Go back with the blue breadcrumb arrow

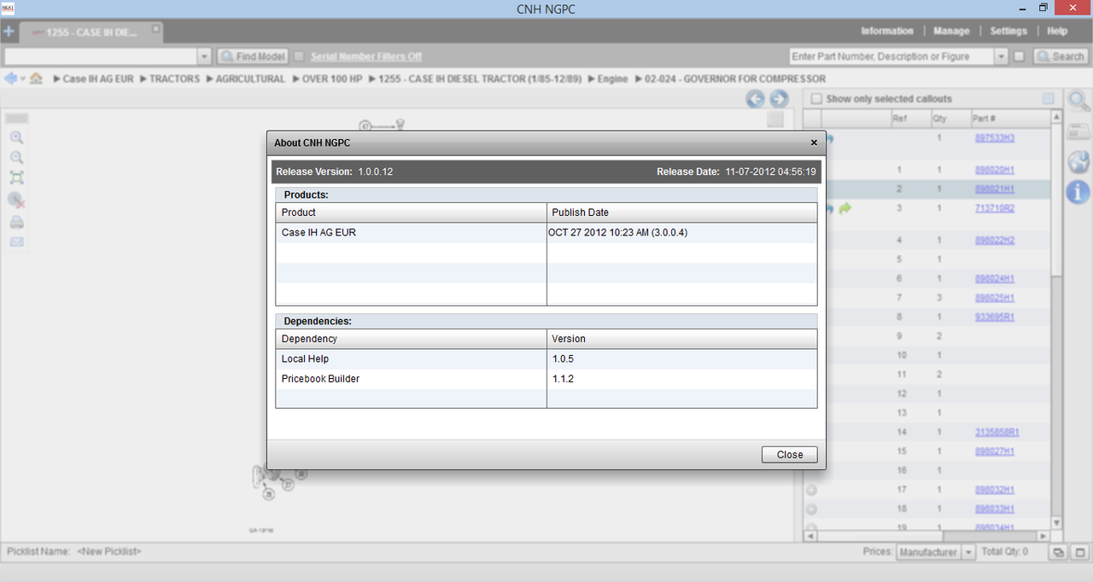point(10,79)
